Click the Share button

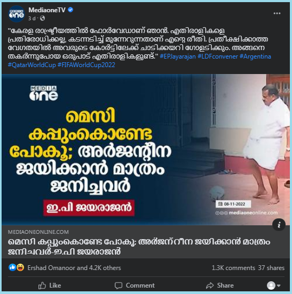(x=220, y=285)
